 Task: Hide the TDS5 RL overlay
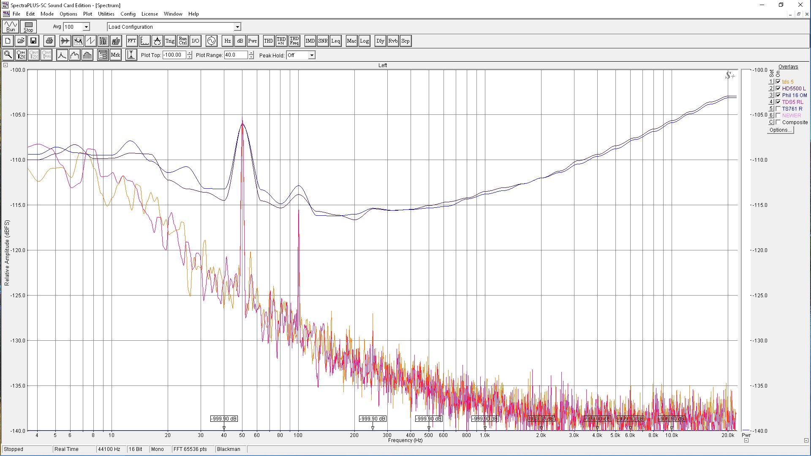point(778,102)
